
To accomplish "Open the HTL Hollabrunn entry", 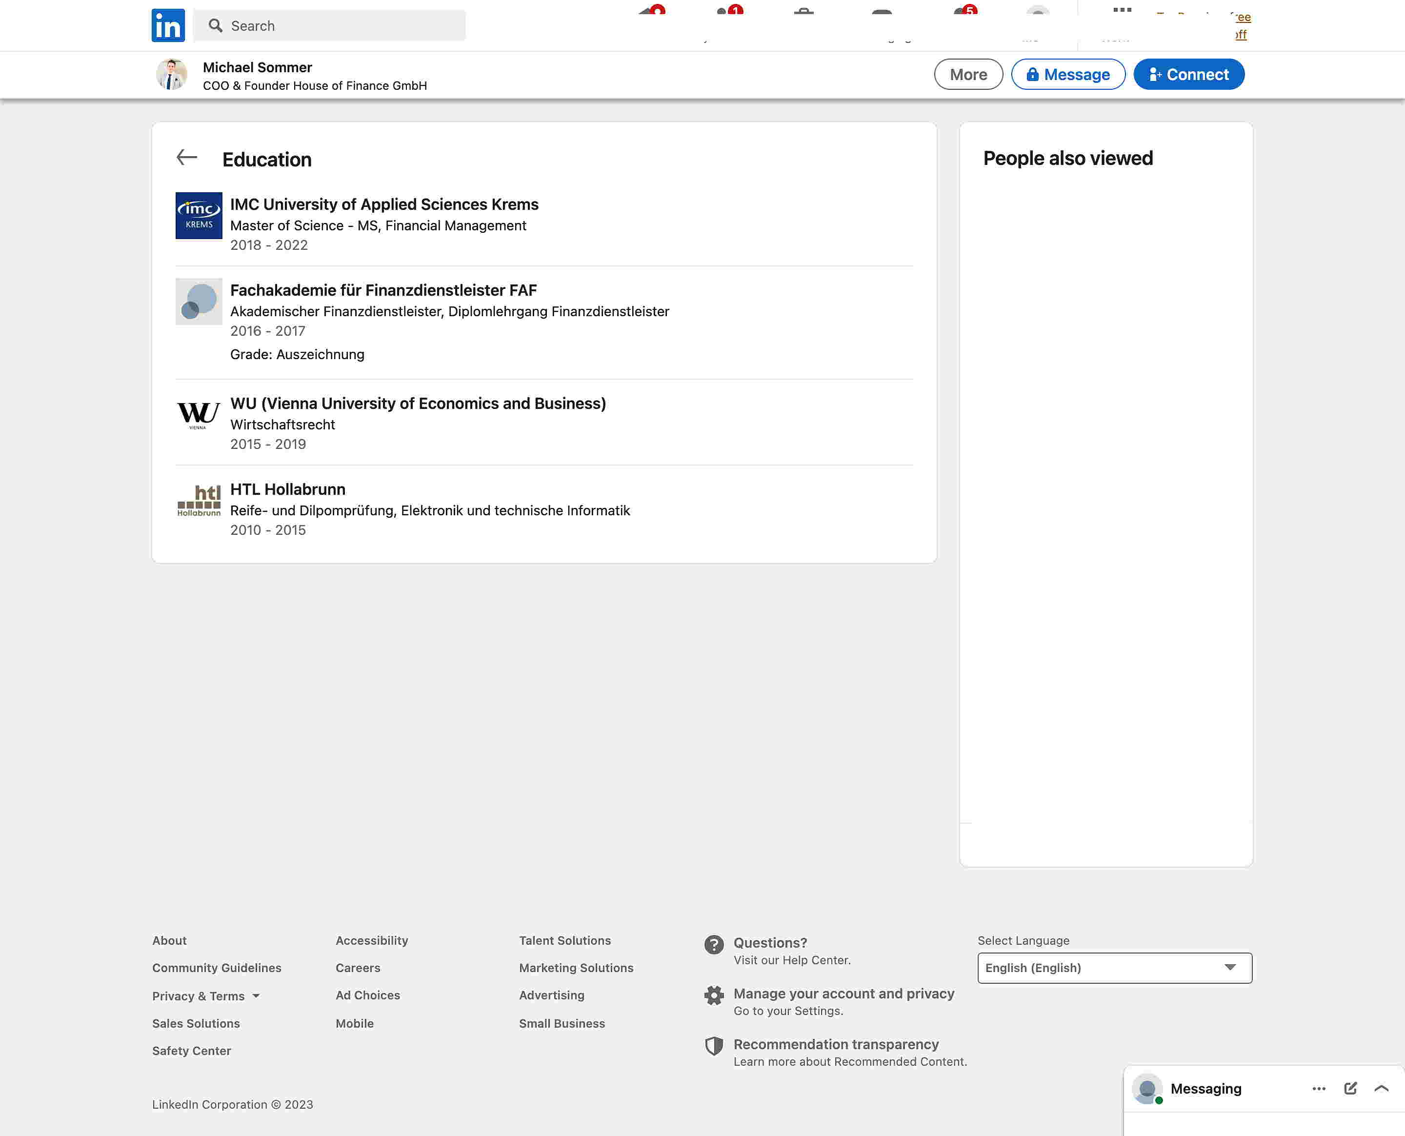I will (x=288, y=489).
